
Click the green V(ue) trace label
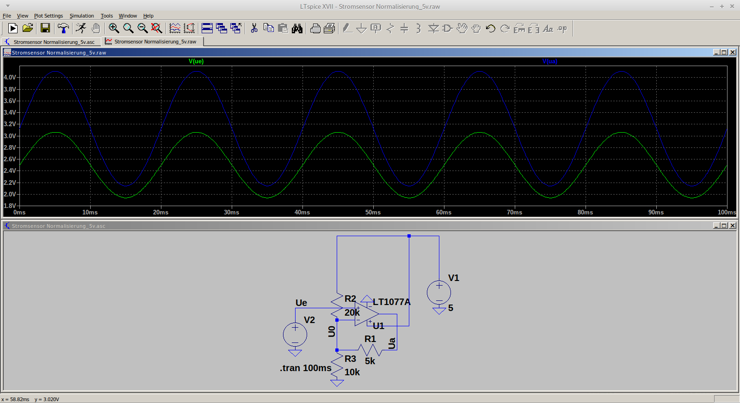click(196, 61)
